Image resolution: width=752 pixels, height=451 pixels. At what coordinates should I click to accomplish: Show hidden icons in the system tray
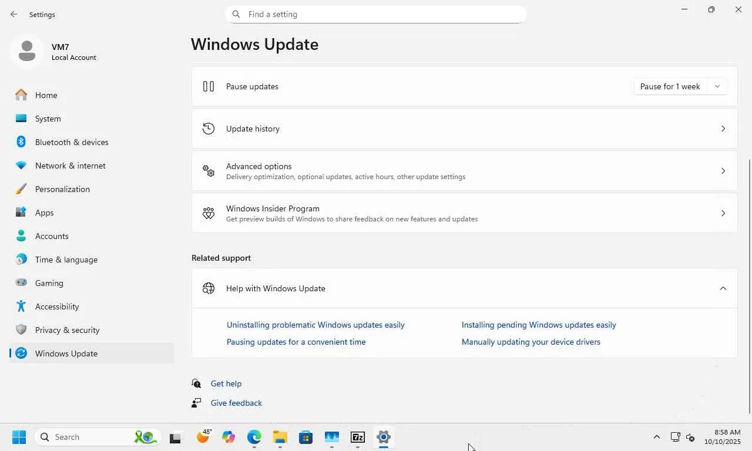click(657, 437)
